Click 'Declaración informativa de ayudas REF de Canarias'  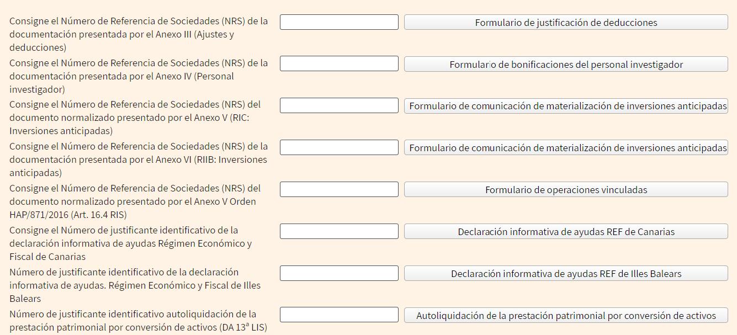[566, 232]
